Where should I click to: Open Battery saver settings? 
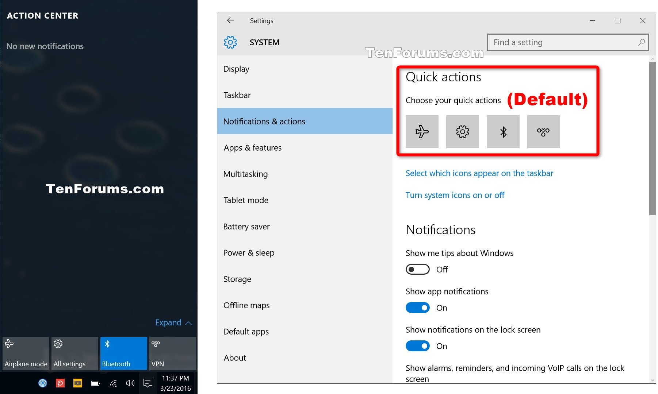pyautogui.click(x=305, y=227)
